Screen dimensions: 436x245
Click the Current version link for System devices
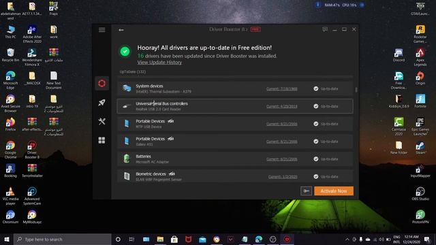pos(281,89)
